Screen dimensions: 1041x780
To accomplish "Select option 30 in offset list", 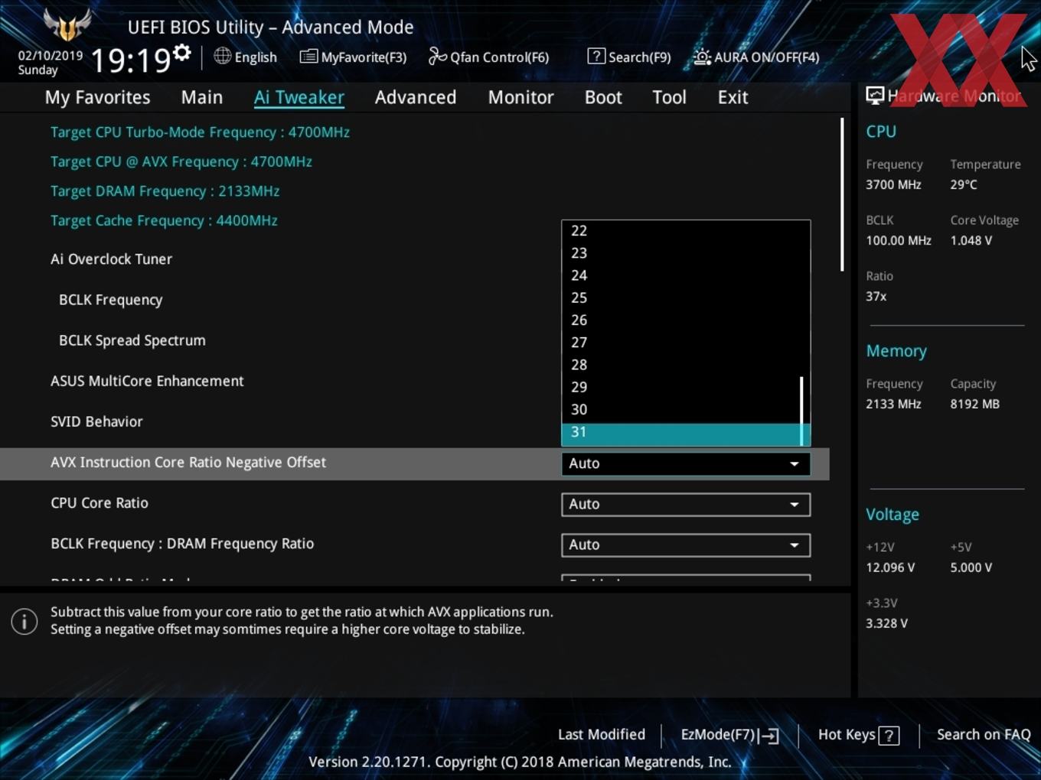I will [x=681, y=409].
